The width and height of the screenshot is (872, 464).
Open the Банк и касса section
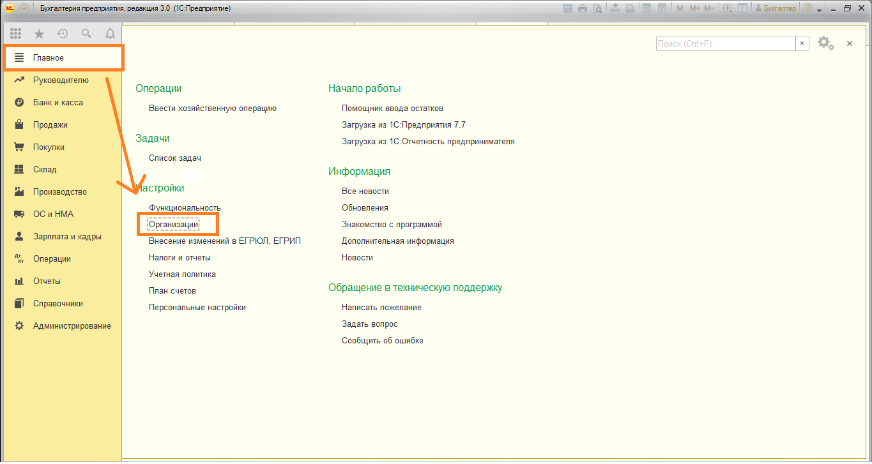click(x=58, y=103)
